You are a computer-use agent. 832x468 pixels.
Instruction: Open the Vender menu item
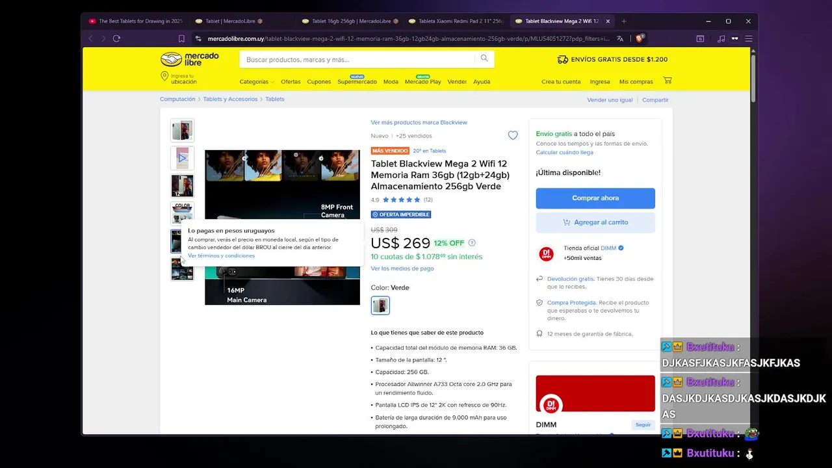pyautogui.click(x=457, y=82)
